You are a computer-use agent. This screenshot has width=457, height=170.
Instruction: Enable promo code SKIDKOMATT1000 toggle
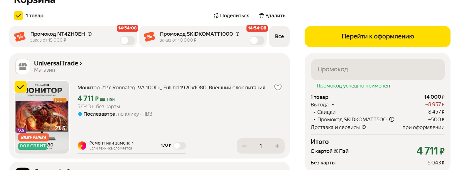pos(257,40)
